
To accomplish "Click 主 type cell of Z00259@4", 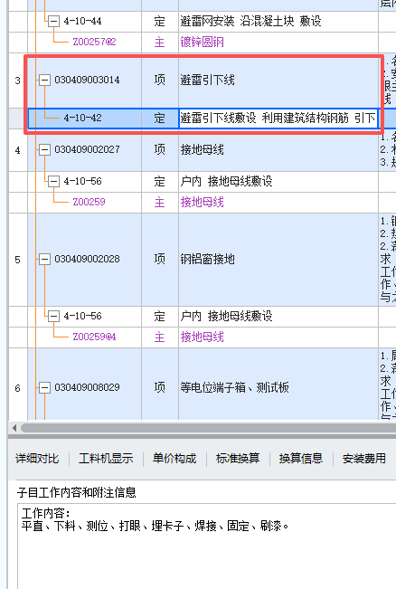I will pos(159,337).
